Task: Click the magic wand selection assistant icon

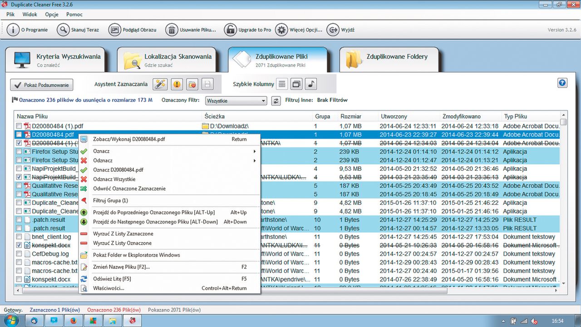Action: click(160, 84)
